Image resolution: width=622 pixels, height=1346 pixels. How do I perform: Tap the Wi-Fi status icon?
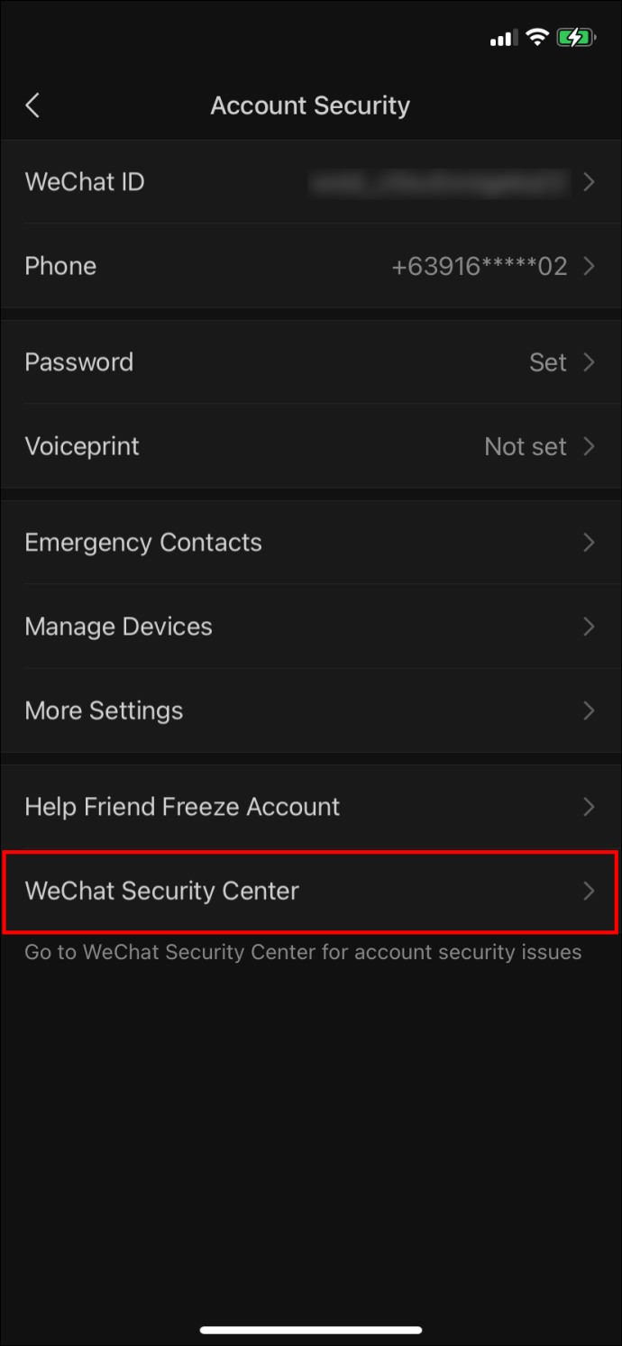(537, 38)
